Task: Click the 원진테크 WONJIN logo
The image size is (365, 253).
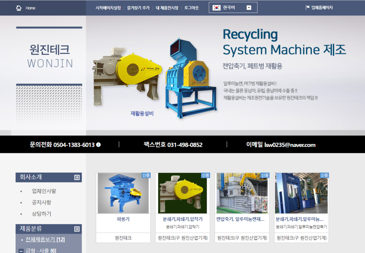Action: click(49, 57)
